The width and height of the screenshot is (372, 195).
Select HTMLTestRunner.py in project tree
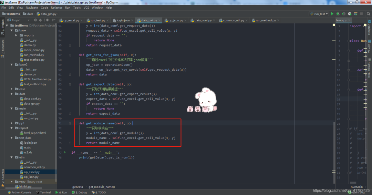37,79
